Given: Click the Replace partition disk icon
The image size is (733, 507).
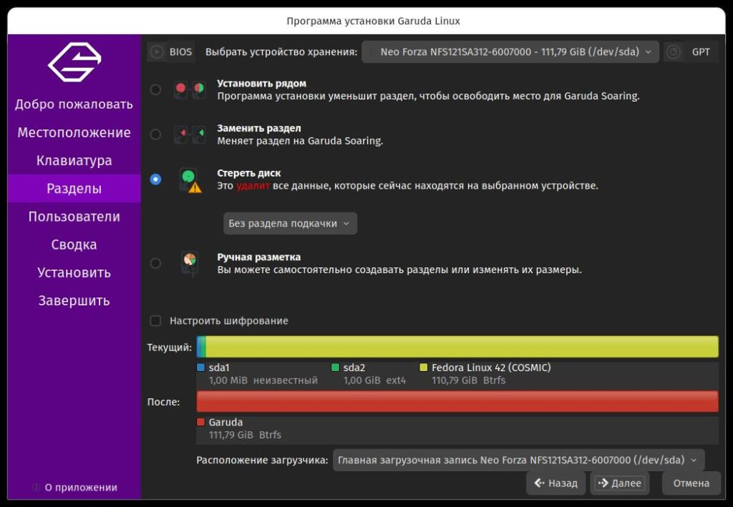Looking at the screenshot, I should pyautogui.click(x=190, y=134).
